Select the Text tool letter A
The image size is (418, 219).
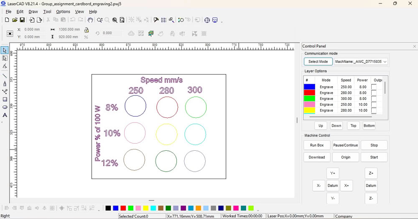pos(5,115)
